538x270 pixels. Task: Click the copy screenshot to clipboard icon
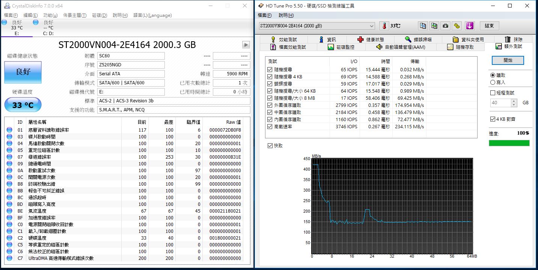tap(434, 26)
